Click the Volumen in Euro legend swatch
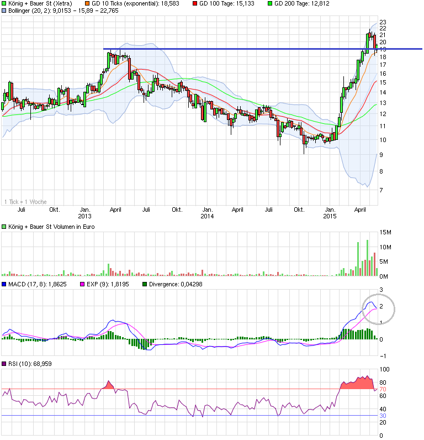 4,227
